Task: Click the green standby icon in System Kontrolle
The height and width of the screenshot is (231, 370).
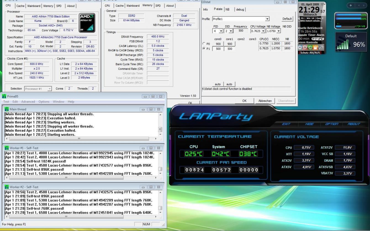Action: tap(310, 47)
